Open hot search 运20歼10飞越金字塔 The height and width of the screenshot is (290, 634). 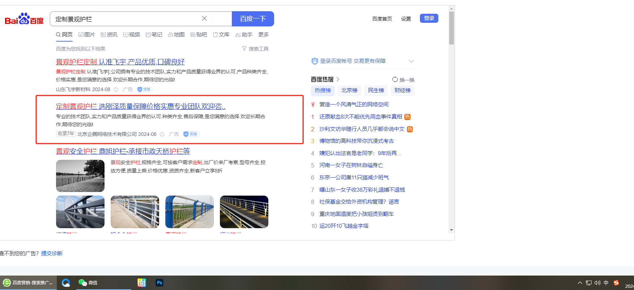344,226
